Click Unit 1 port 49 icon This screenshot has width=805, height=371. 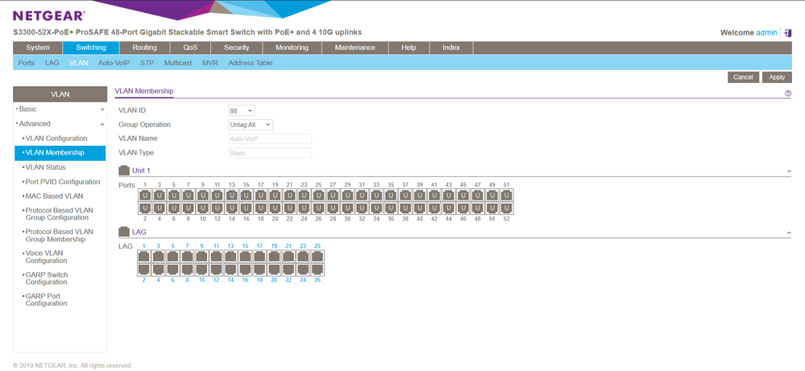pyautogui.click(x=493, y=196)
